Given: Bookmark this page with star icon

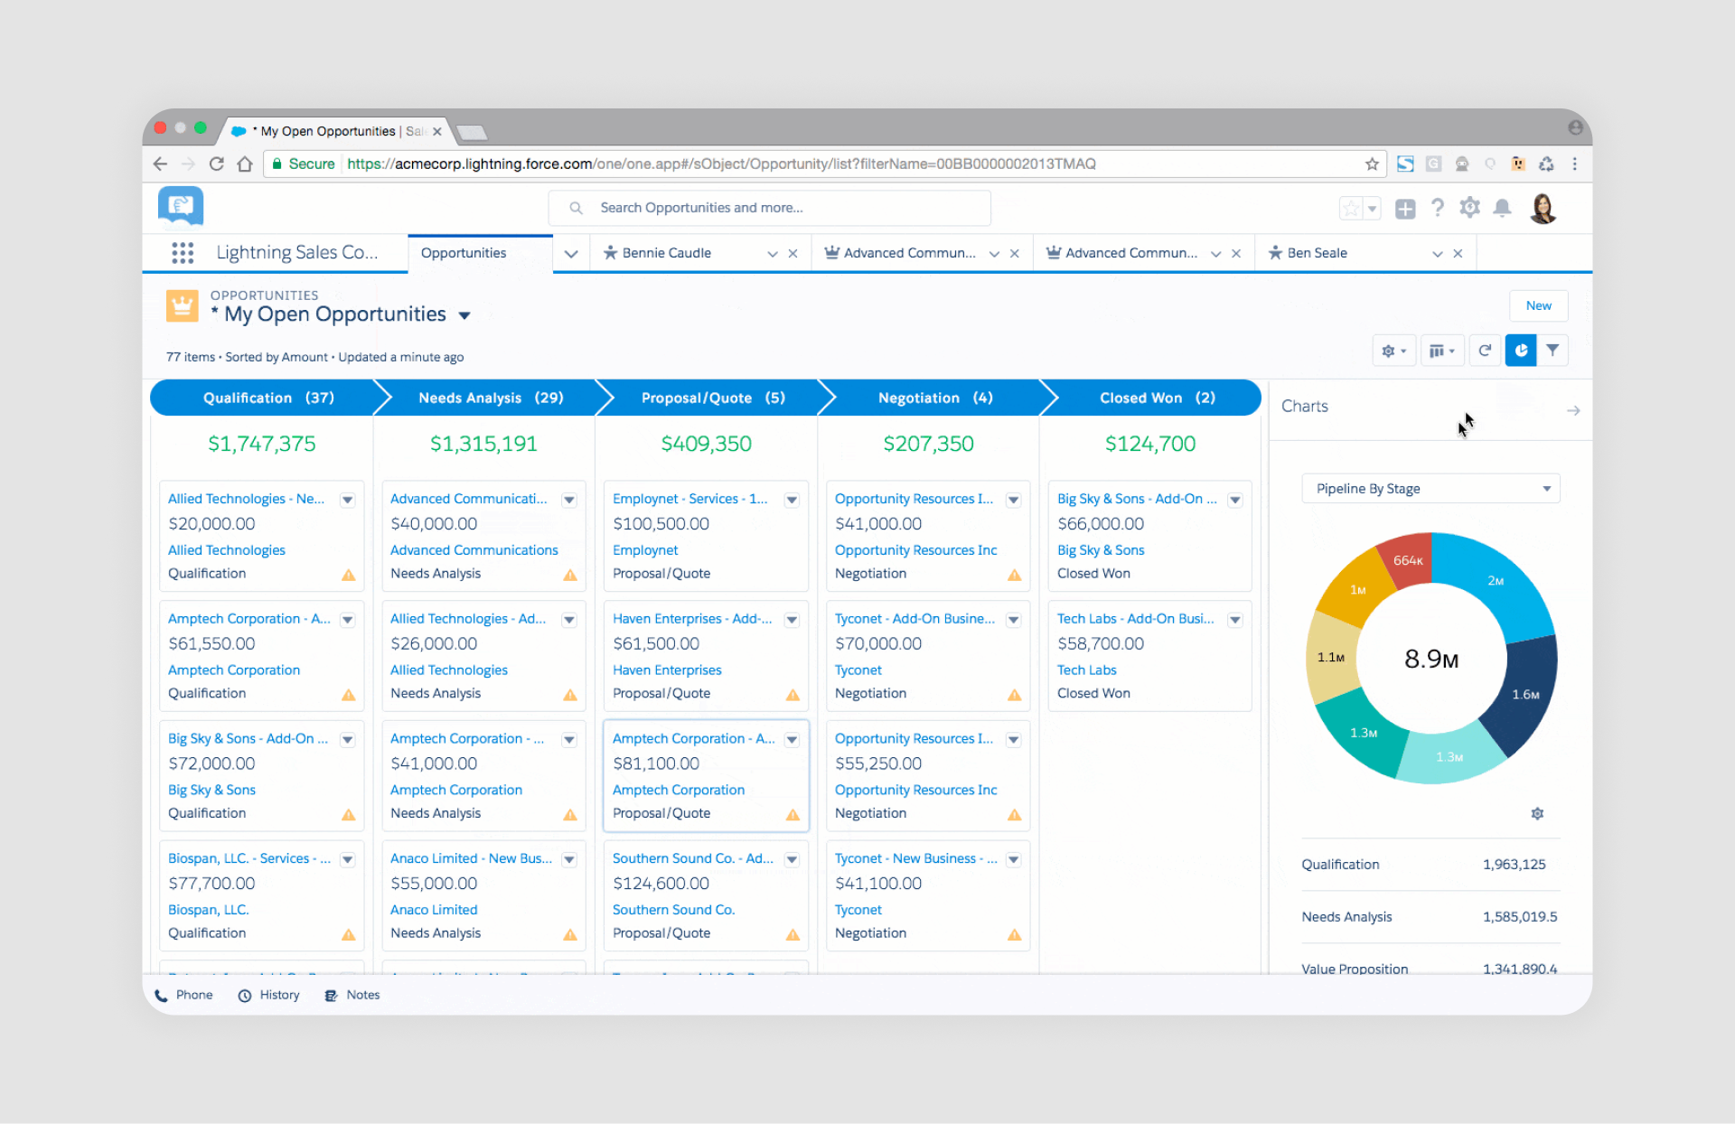Looking at the screenshot, I should (1372, 164).
